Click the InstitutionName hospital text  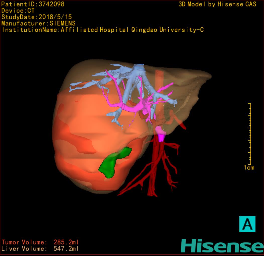coord(102,30)
